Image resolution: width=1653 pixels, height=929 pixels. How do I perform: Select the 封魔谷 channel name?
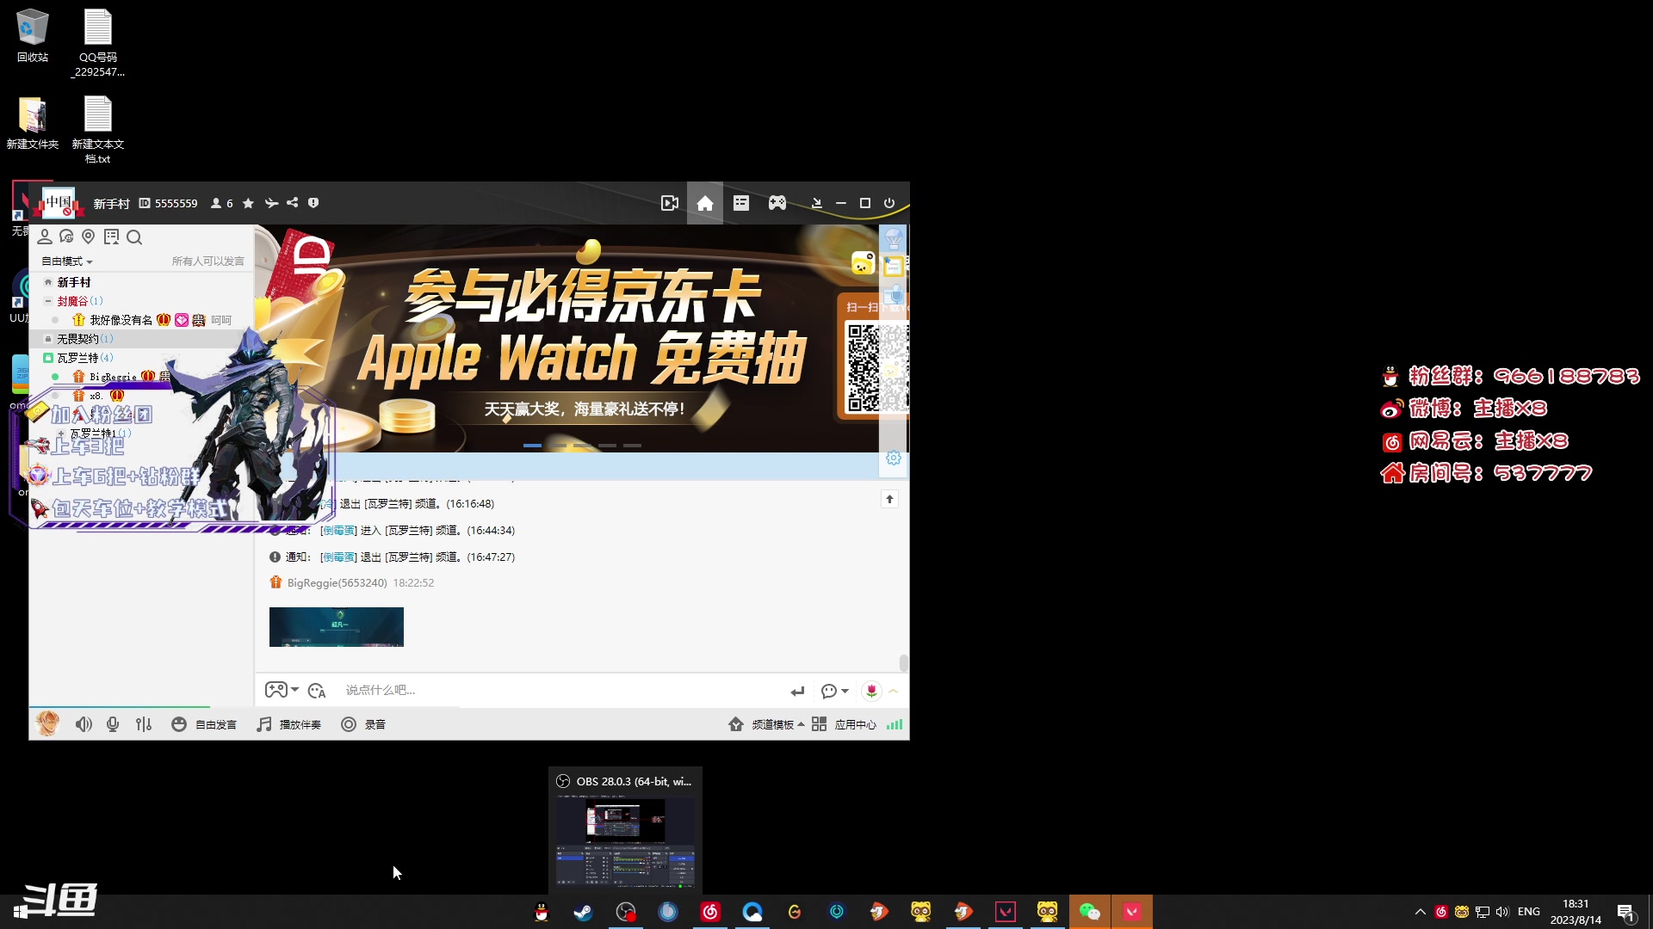click(x=72, y=301)
